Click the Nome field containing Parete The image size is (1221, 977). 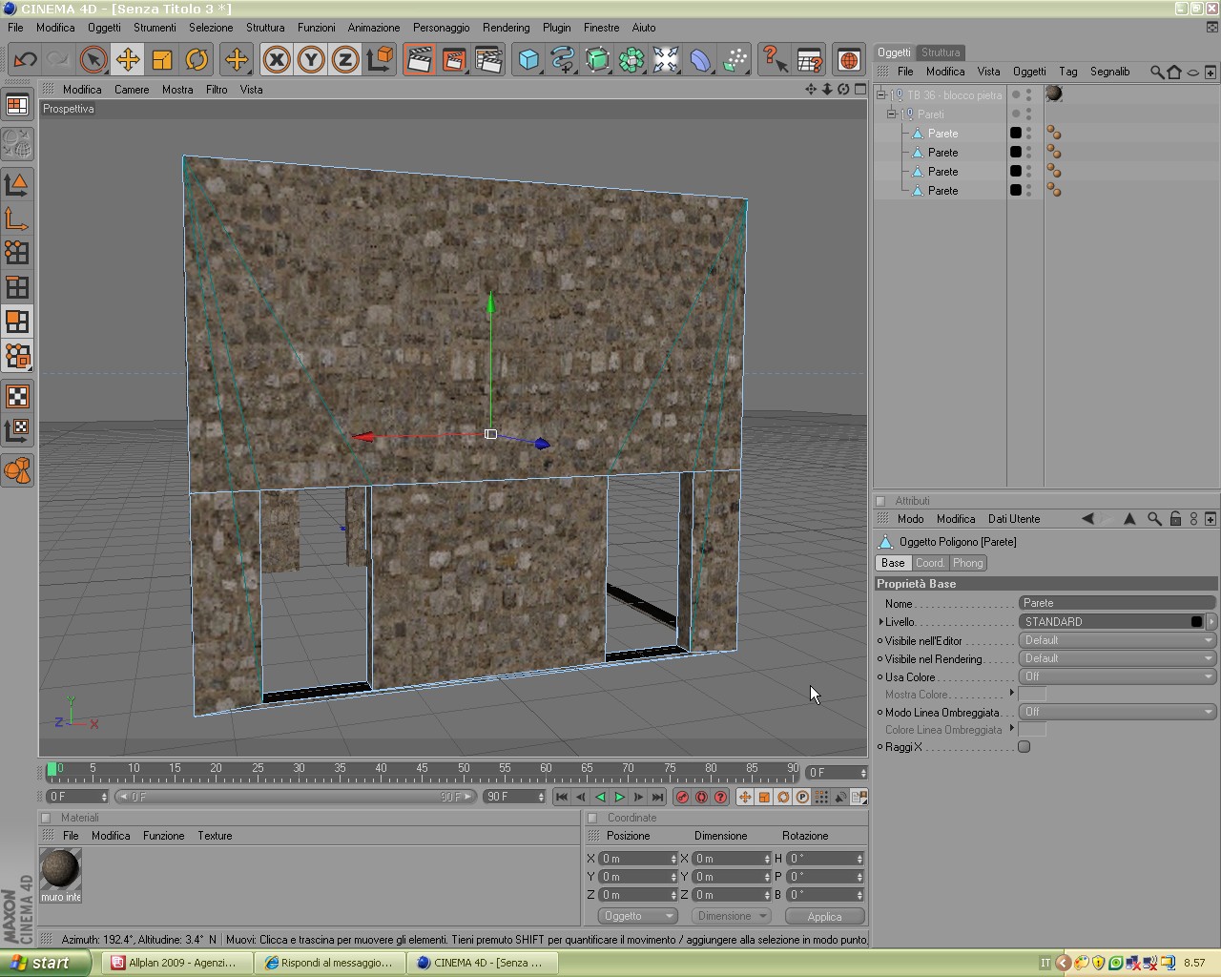pos(1117,603)
